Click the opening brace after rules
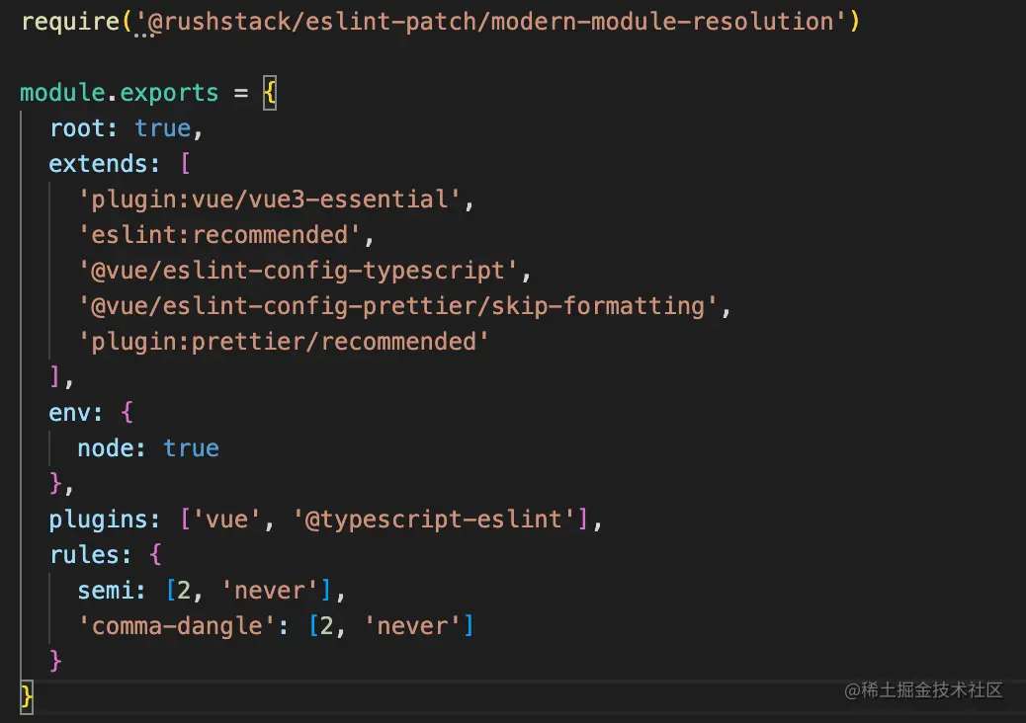 click(155, 554)
